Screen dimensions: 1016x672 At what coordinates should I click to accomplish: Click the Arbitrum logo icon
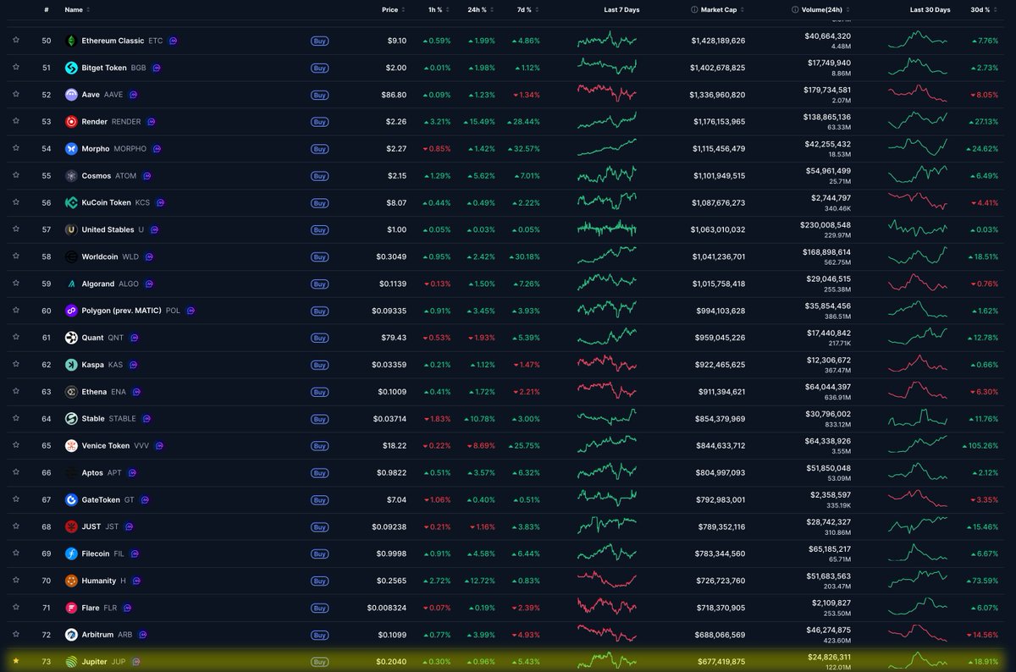(71, 635)
